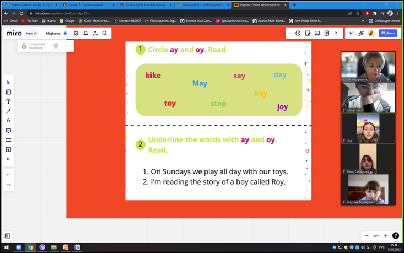Open board settings gear icon
Viewport: 404px width, 253px height.
(x=76, y=33)
